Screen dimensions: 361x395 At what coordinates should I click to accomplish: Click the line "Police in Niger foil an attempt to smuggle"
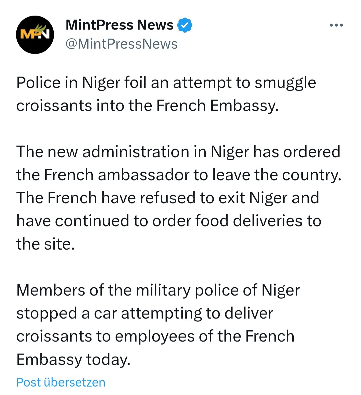click(x=166, y=83)
